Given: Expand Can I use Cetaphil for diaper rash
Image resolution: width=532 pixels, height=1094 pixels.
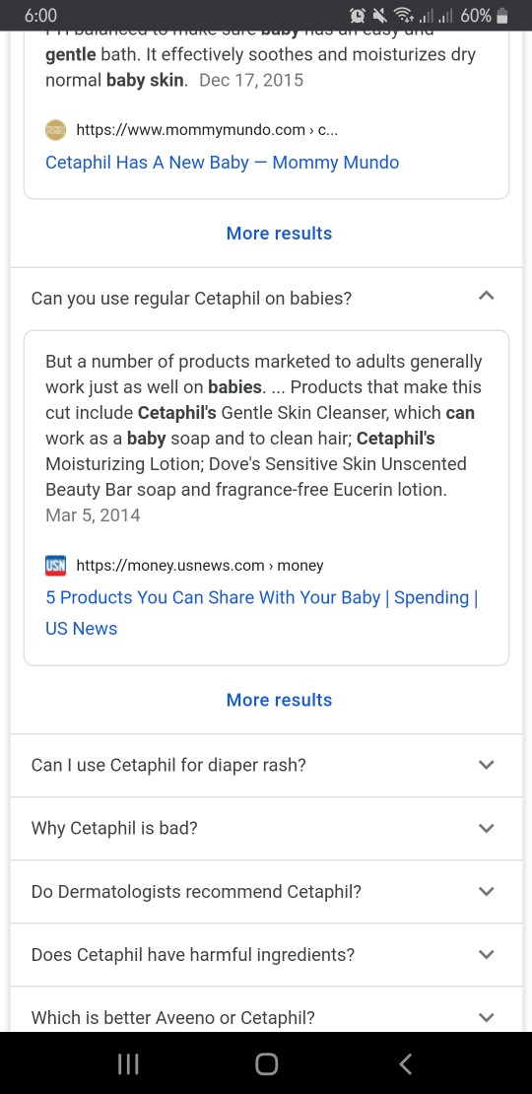Looking at the screenshot, I should coord(266,765).
